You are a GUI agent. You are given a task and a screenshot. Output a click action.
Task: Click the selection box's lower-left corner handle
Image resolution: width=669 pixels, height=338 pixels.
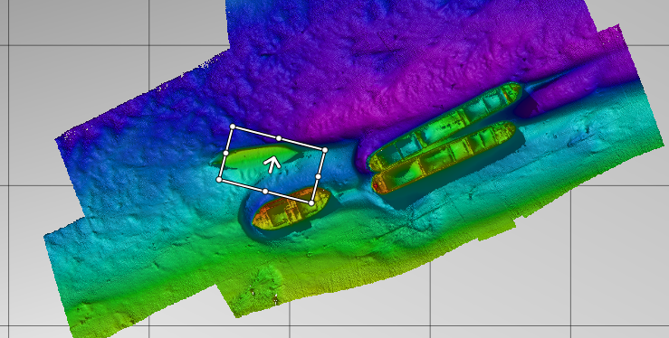[219, 180]
